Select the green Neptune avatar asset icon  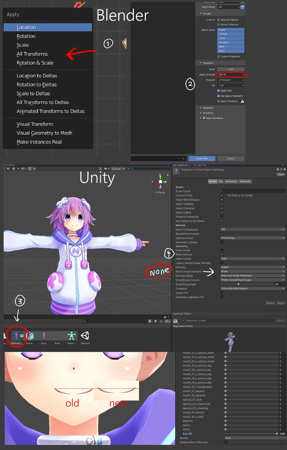click(x=71, y=336)
